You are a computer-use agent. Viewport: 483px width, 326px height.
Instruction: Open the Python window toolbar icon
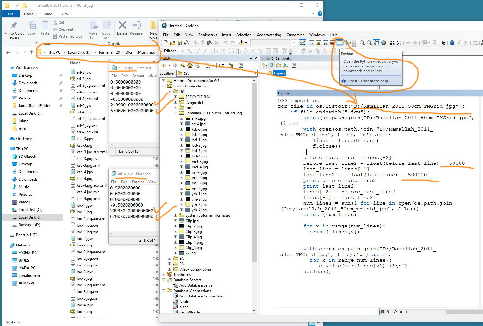tap(339, 43)
